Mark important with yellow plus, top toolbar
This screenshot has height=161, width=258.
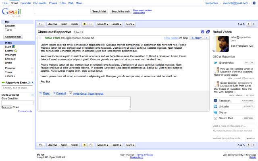coord(84,24)
